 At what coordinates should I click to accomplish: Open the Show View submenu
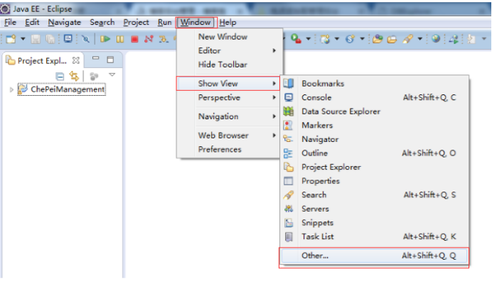[x=228, y=84]
